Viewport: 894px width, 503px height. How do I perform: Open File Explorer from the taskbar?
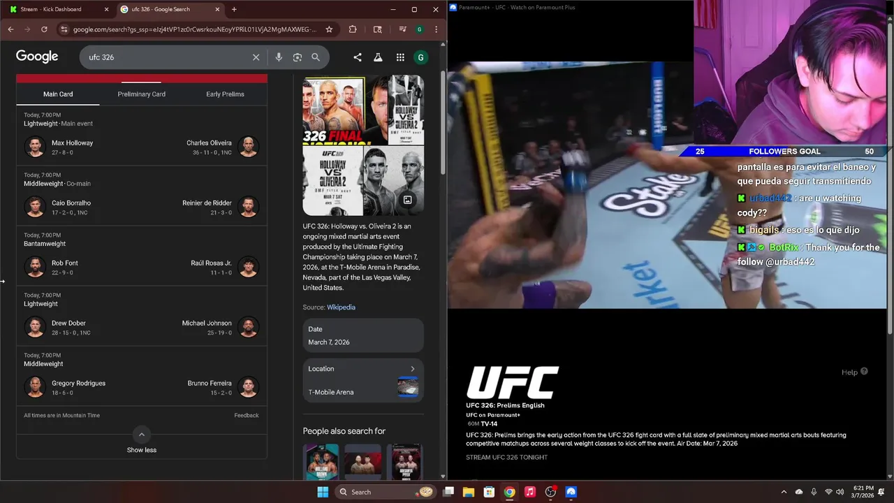tap(469, 492)
